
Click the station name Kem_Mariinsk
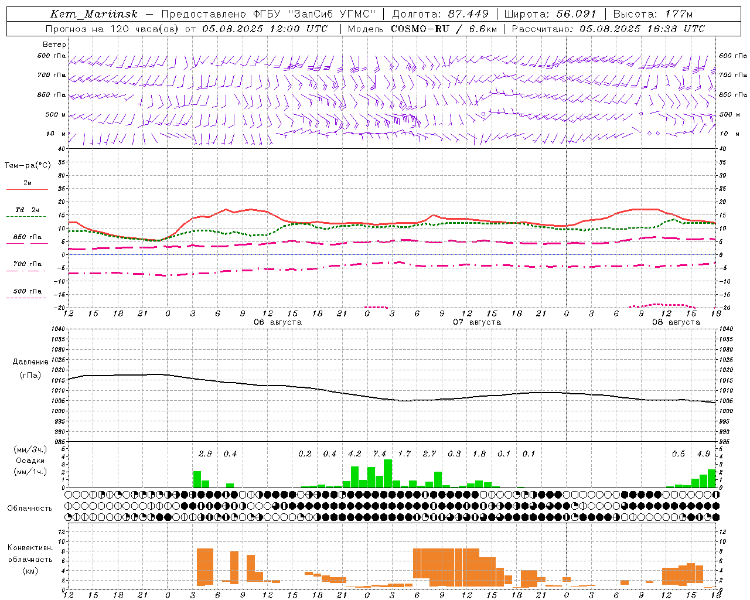[94, 14]
